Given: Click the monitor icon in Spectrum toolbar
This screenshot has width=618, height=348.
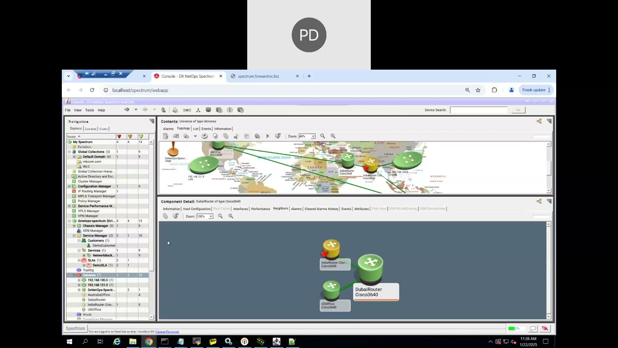Looking at the screenshot, I should [208, 110].
